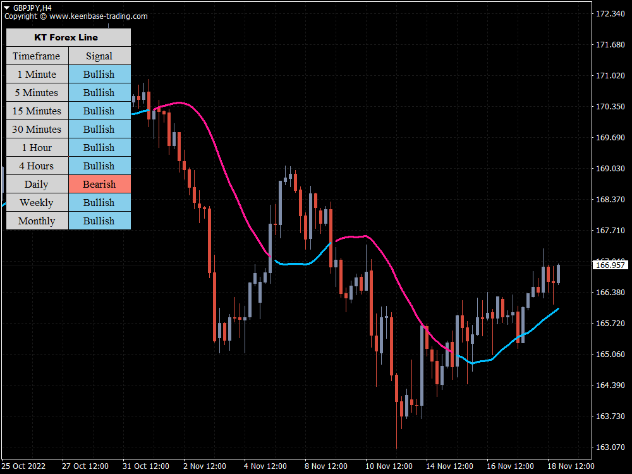The height and width of the screenshot is (474, 632).
Task: Click the Bullish signal for Weekly
Action: click(x=100, y=202)
